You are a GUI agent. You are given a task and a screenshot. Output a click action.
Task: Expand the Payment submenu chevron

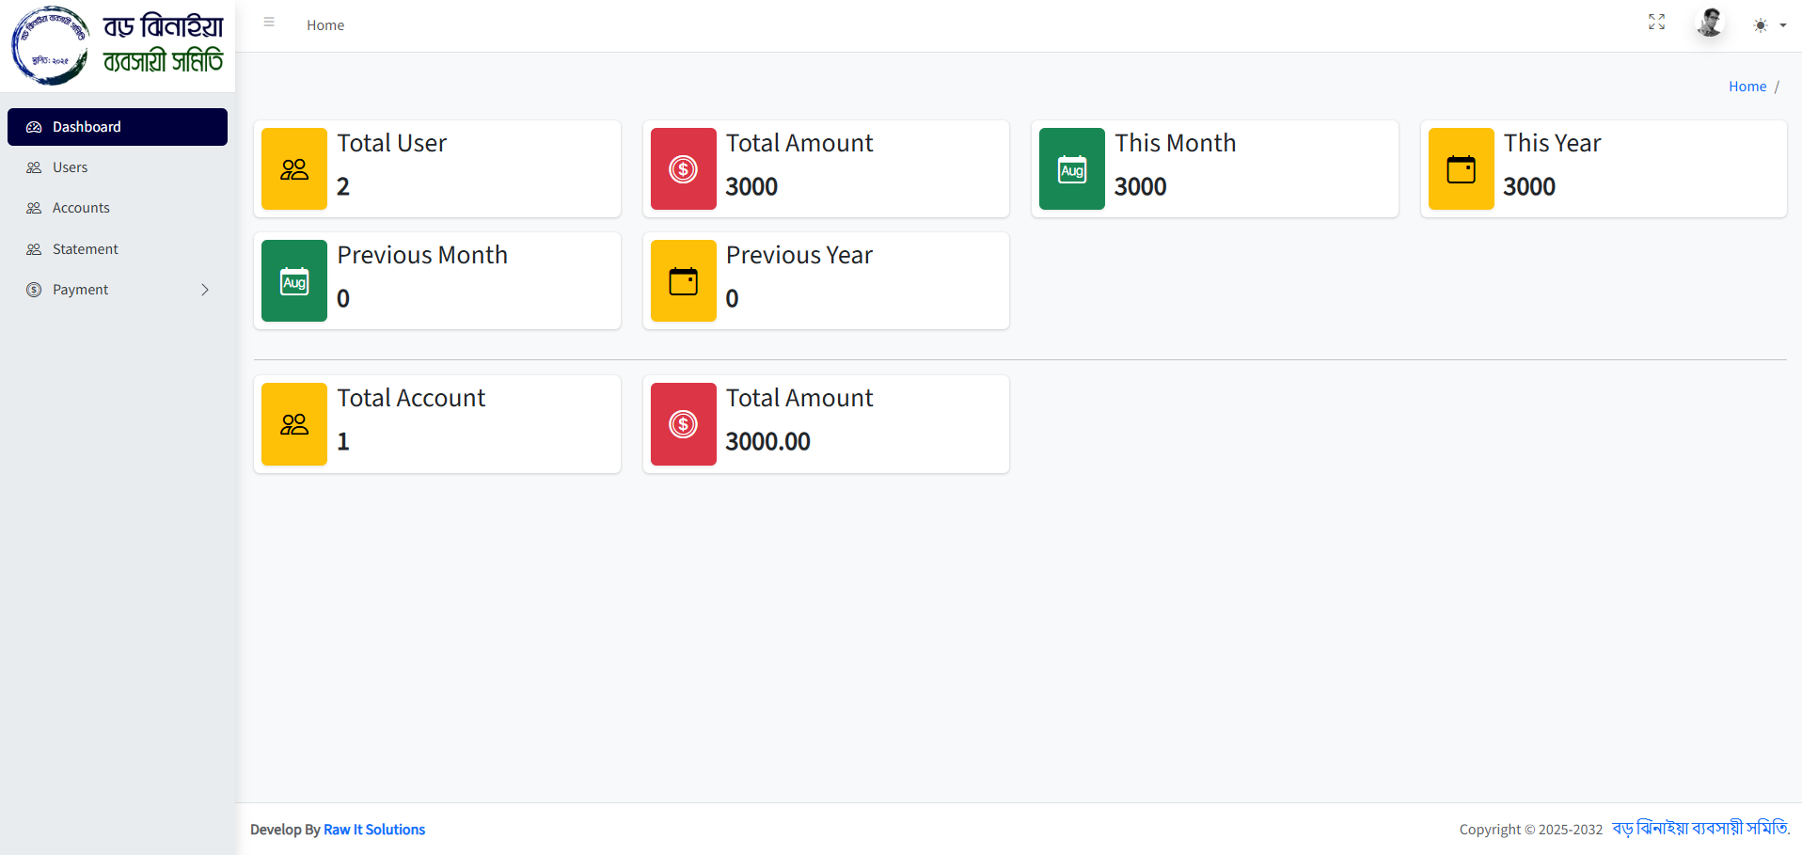[205, 290]
